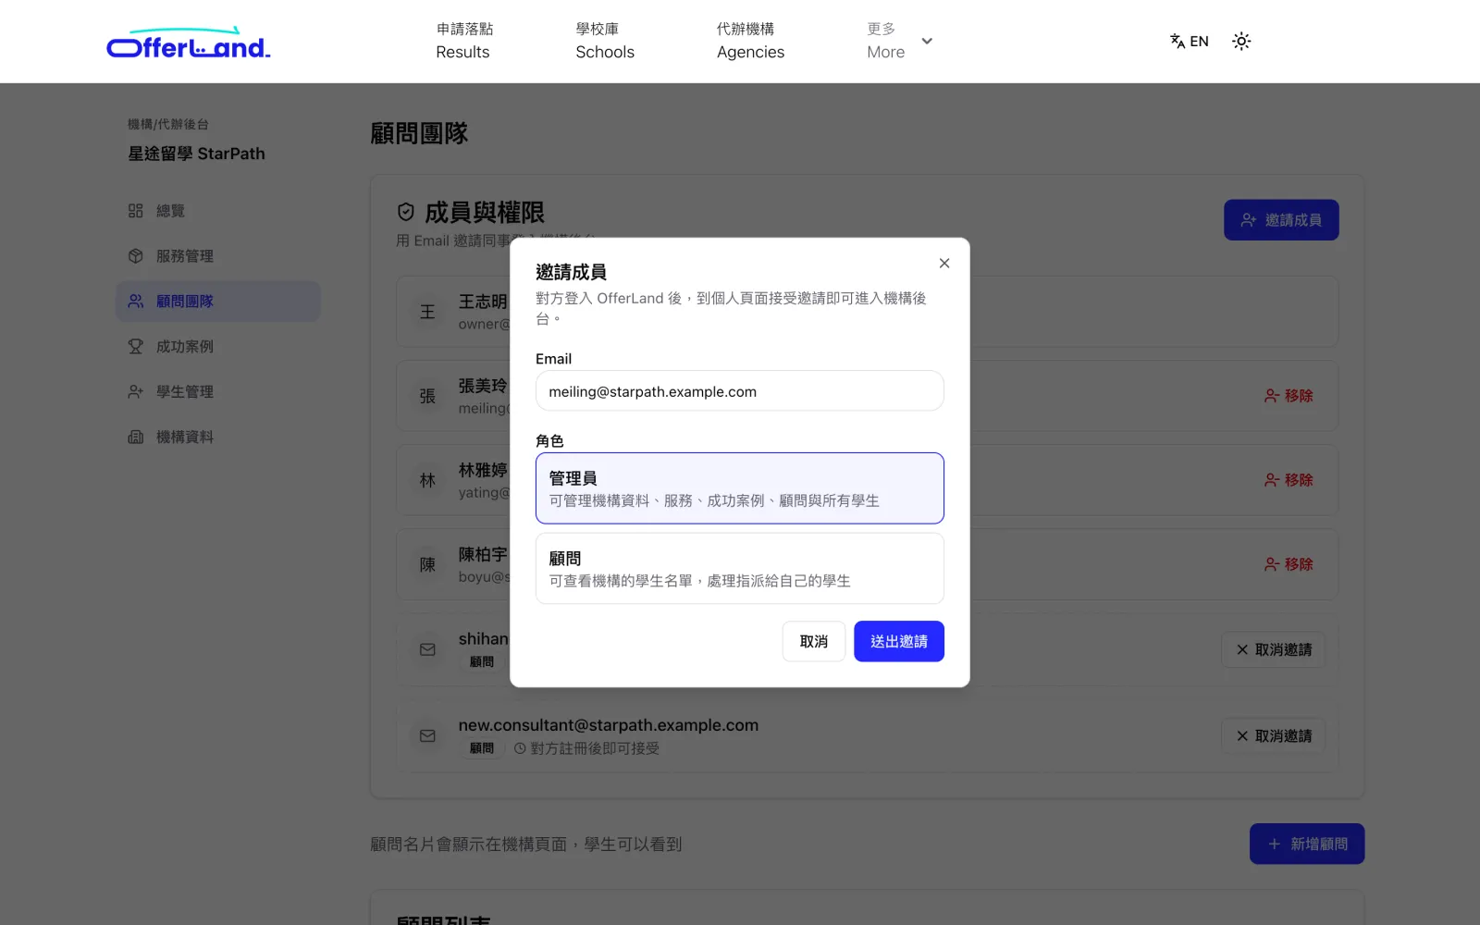Screen dimensions: 1480x925
Task: Click the 服務管理 box icon
Action: coord(136,256)
